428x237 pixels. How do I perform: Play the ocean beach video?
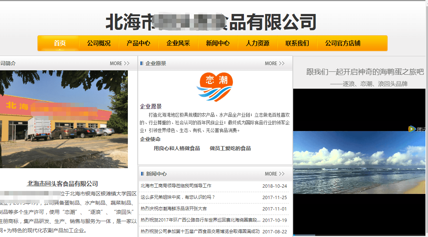(360, 162)
